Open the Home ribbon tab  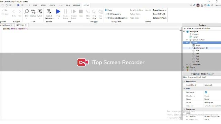tap(35, 5)
